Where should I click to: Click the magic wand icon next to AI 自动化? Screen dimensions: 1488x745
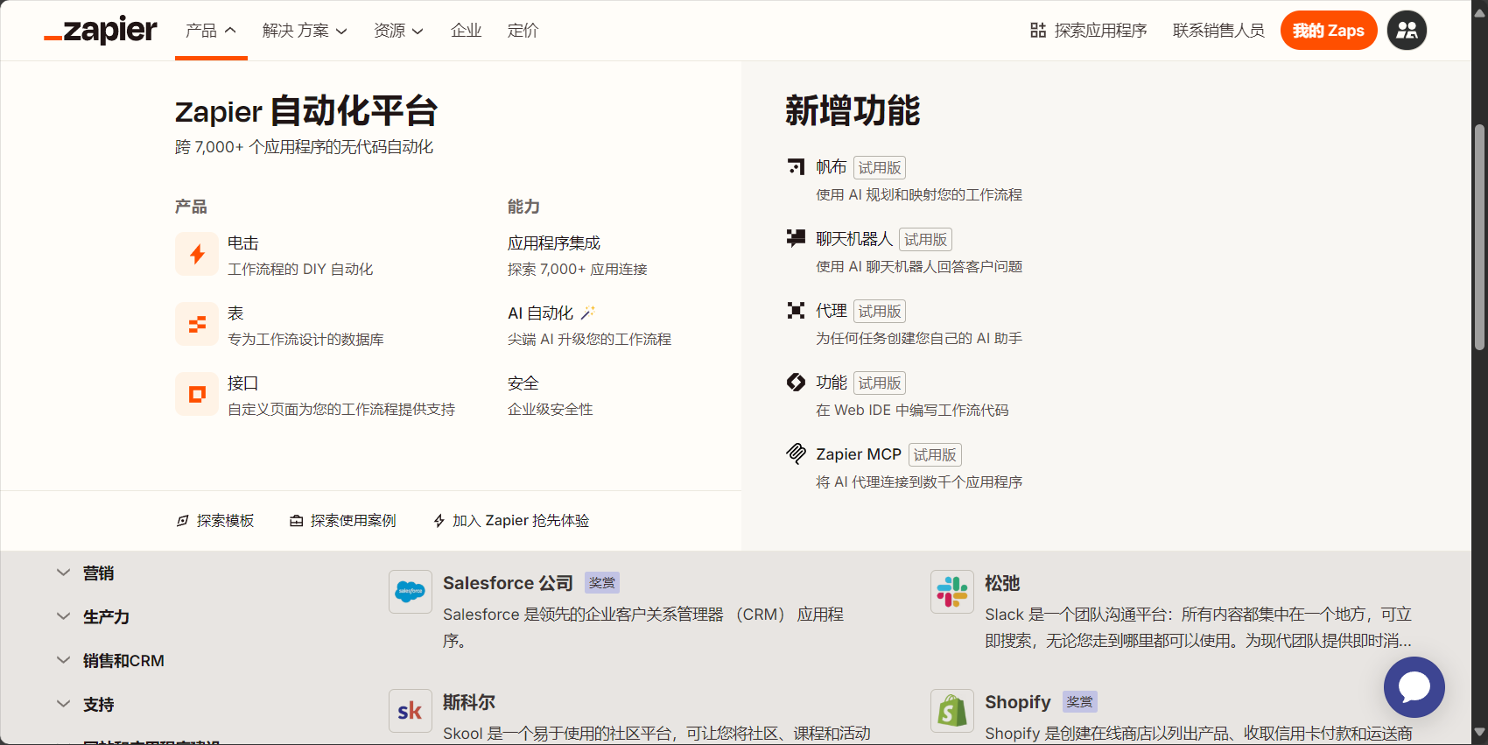(587, 313)
